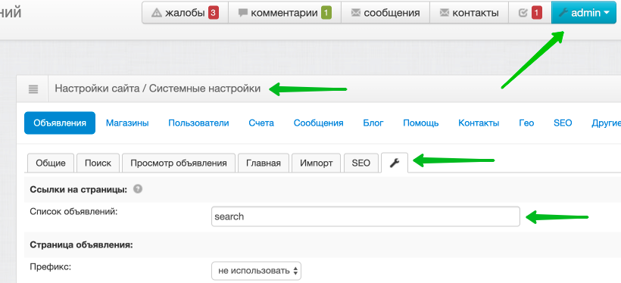The width and height of the screenshot is (621, 283).
Task: Select the SEO sub-tab under Объявления
Action: coord(360,163)
